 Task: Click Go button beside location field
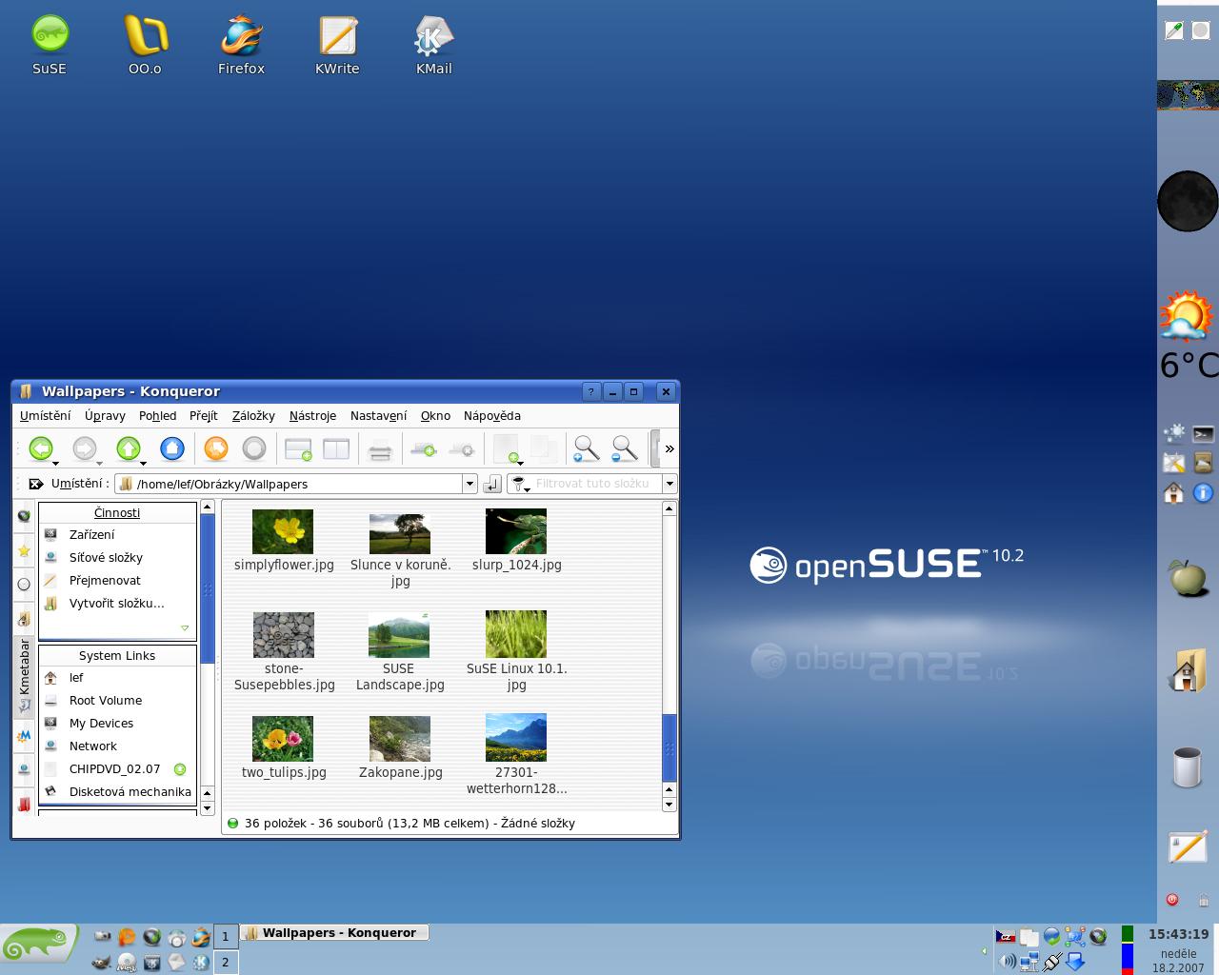pos(491,484)
